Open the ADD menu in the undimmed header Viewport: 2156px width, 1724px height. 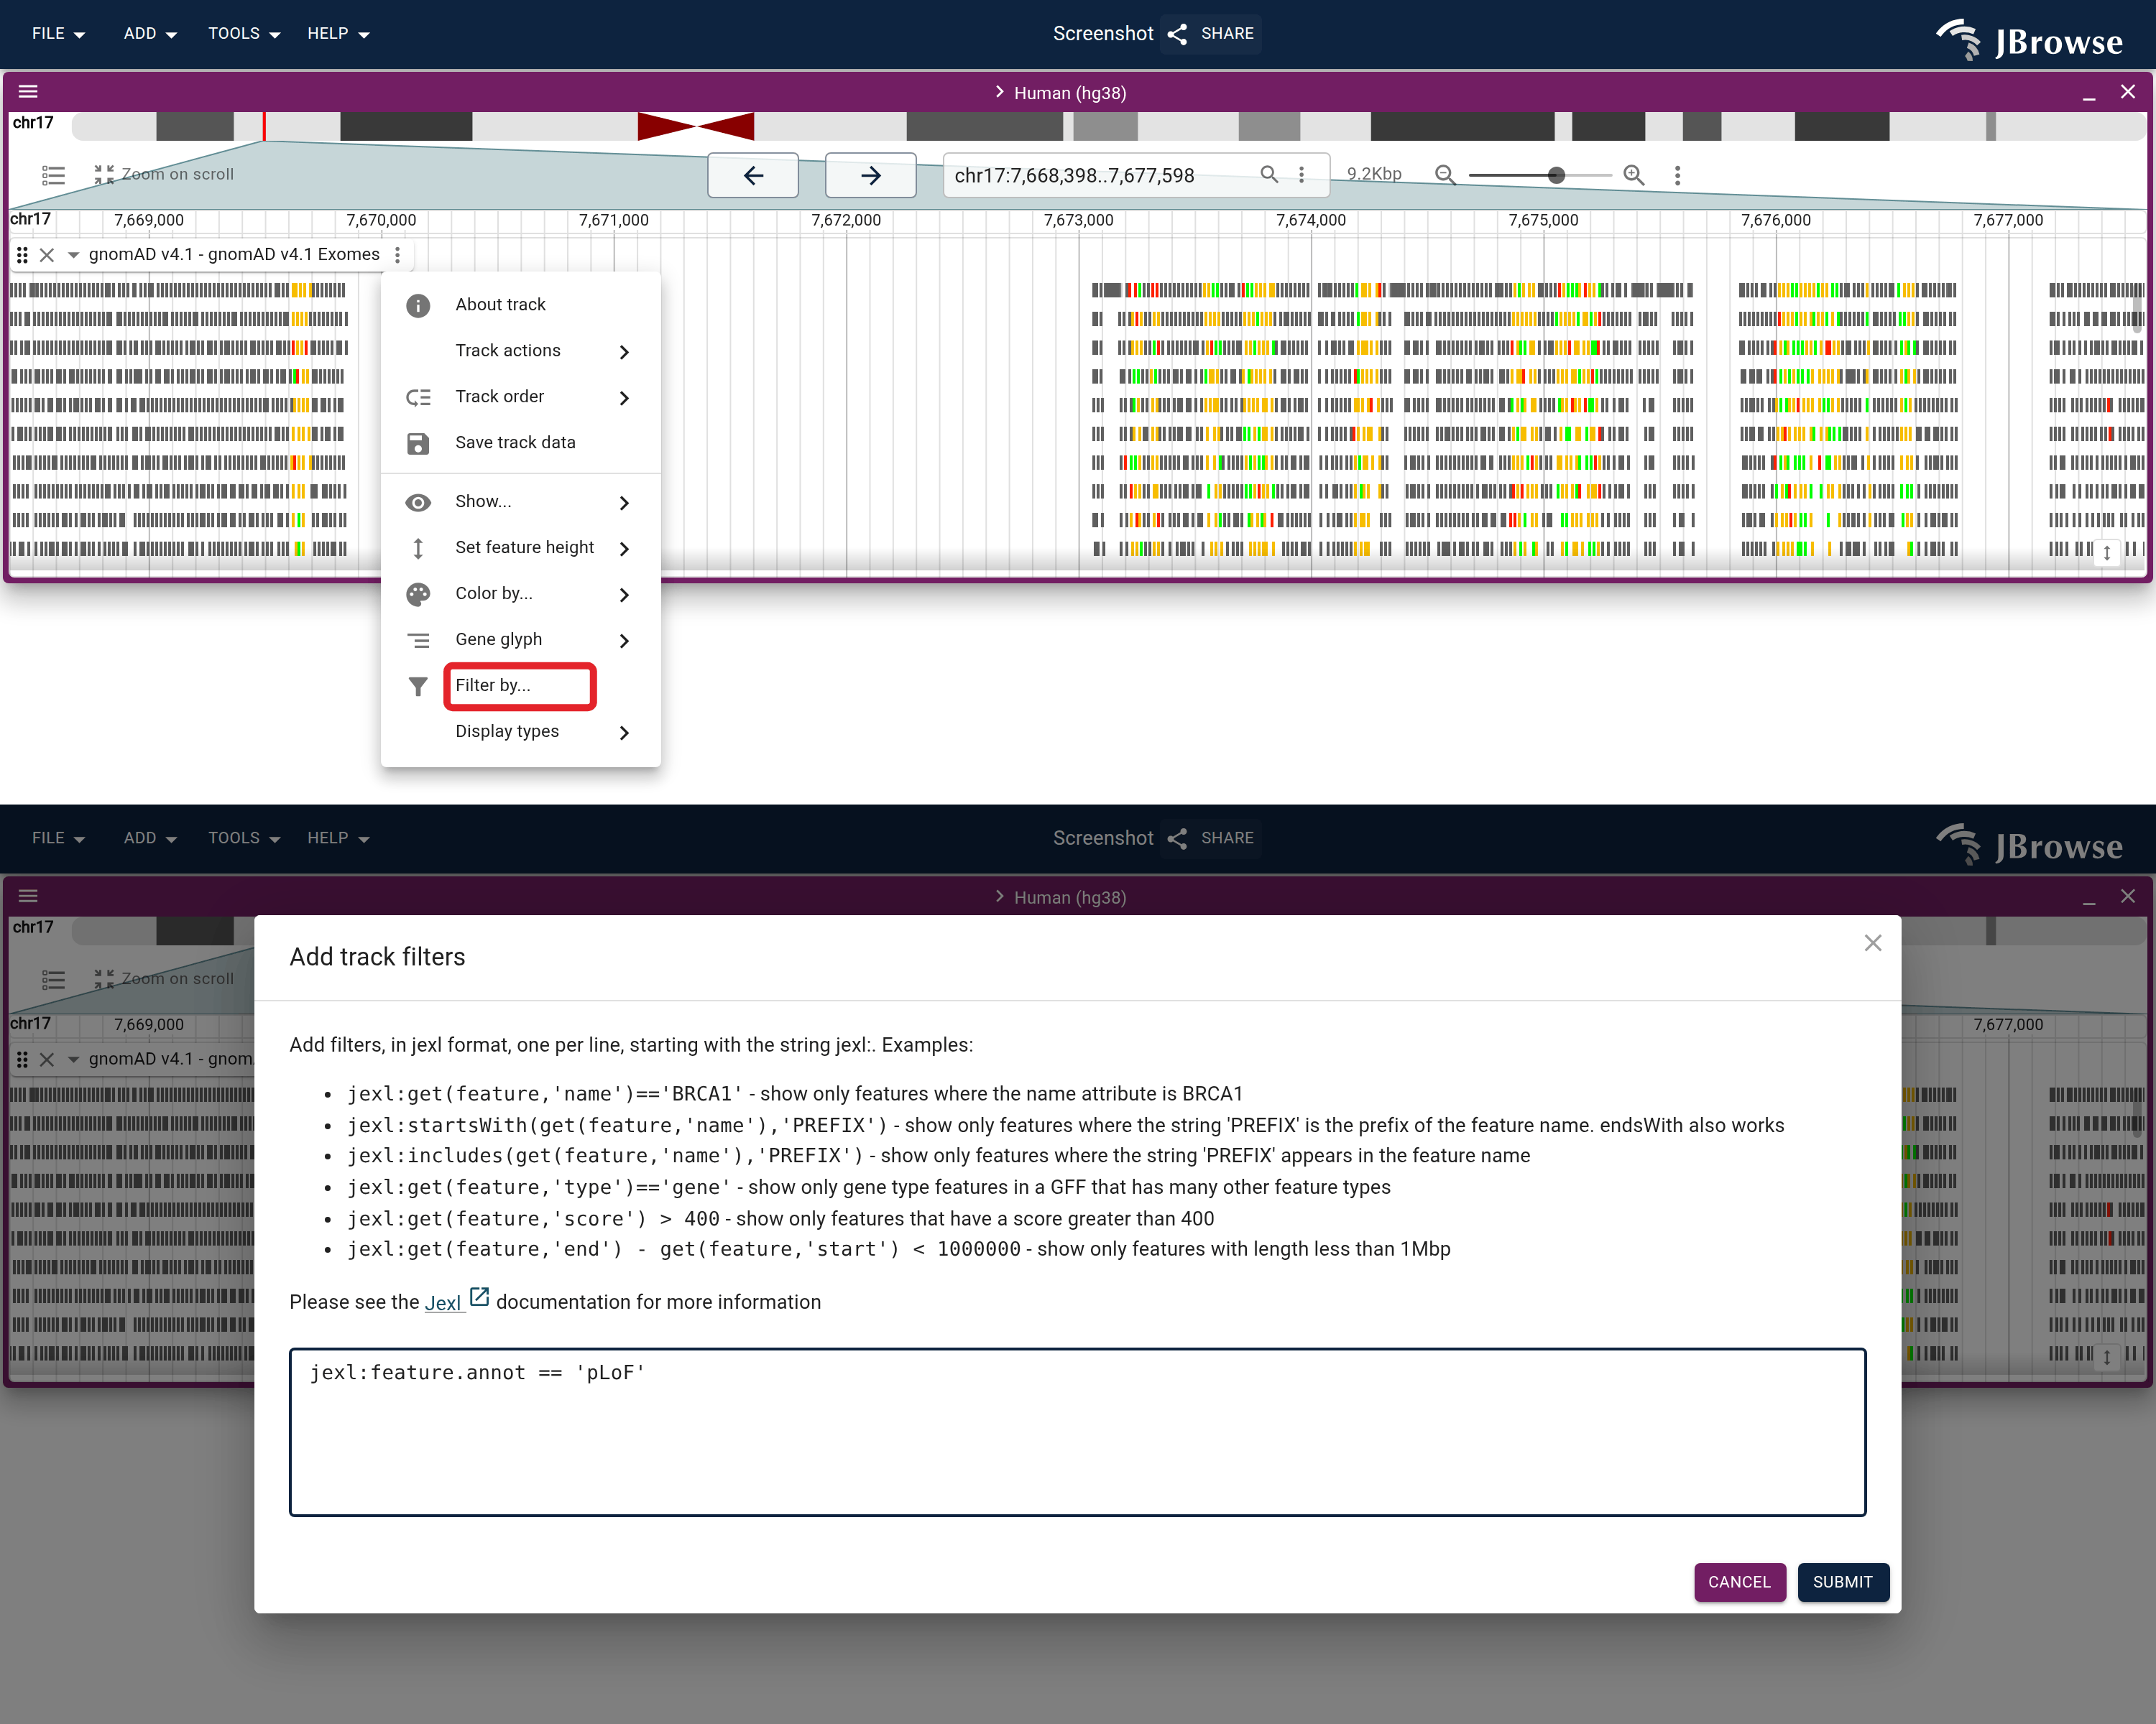coord(150,34)
